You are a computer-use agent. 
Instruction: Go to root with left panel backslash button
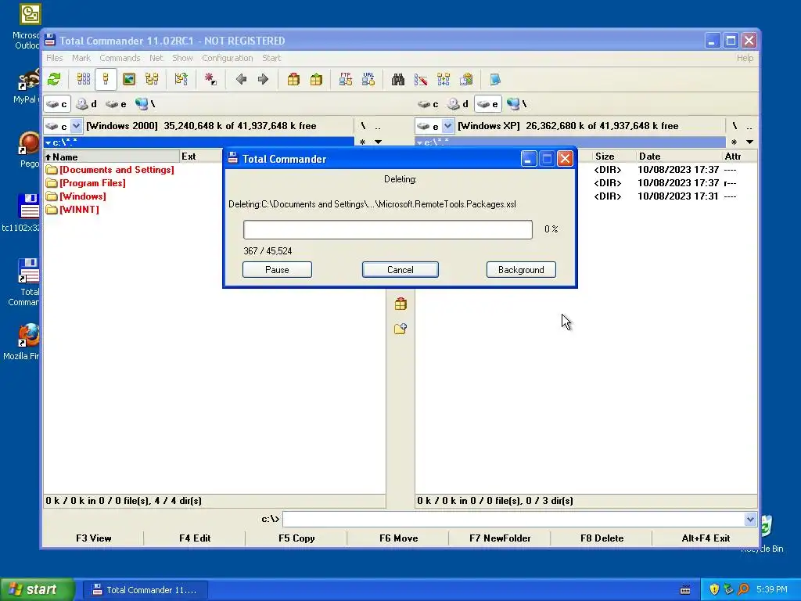(x=363, y=126)
